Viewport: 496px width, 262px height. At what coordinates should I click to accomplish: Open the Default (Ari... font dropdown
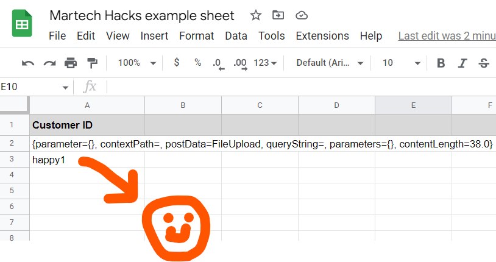pyautogui.click(x=330, y=63)
